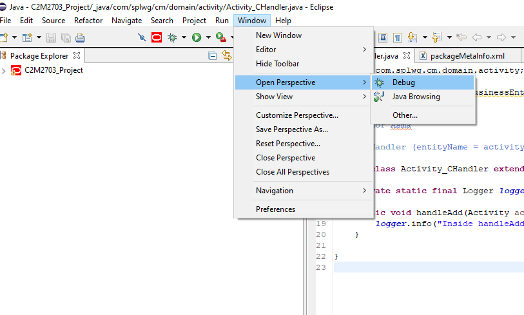Choose Reset Perspective... entry
Image resolution: width=524 pixels, height=315 pixels.
point(304,144)
